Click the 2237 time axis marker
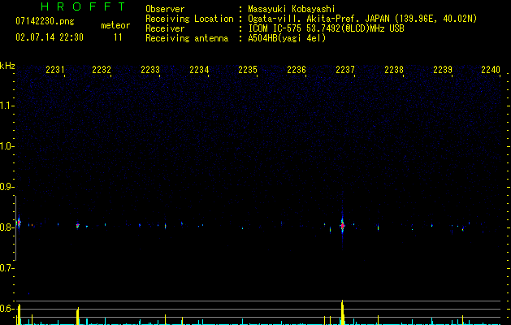 [x=345, y=70]
